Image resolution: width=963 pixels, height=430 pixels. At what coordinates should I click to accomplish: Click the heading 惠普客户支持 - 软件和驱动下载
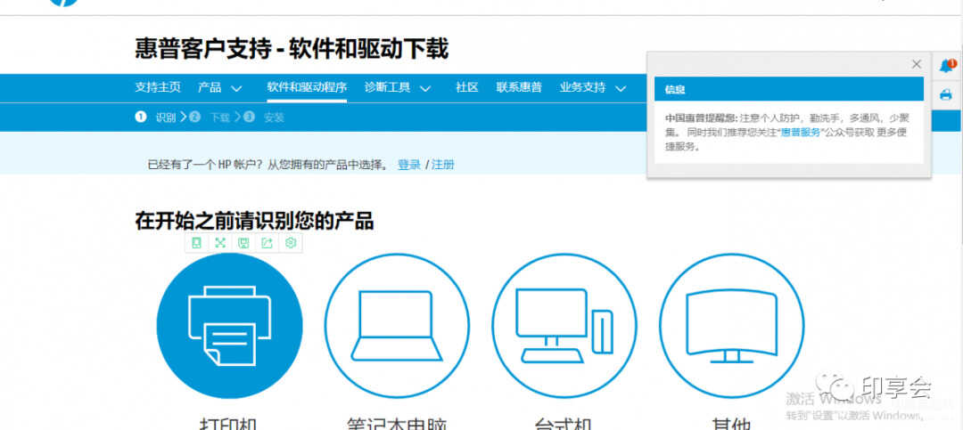[x=292, y=48]
